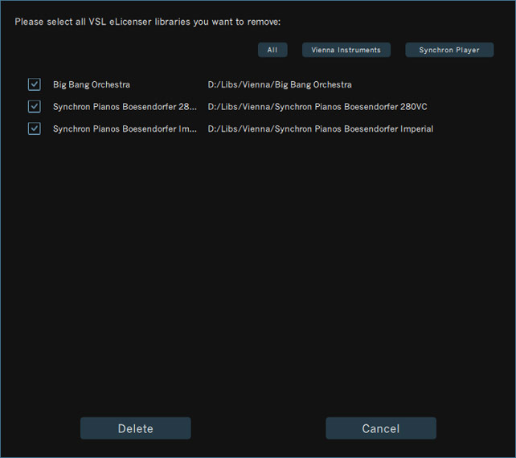This screenshot has height=458, width=516.
Task: Click the truncated Synchron Pianos Boesendorfer Im... name
Action: (125, 129)
